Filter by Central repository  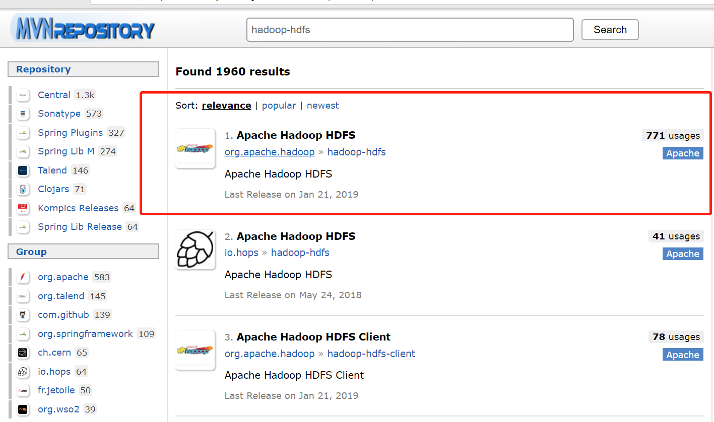pyautogui.click(x=54, y=95)
